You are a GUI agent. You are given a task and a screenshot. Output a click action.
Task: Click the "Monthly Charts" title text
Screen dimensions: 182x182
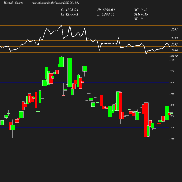pyautogui.click(x=13, y=3)
